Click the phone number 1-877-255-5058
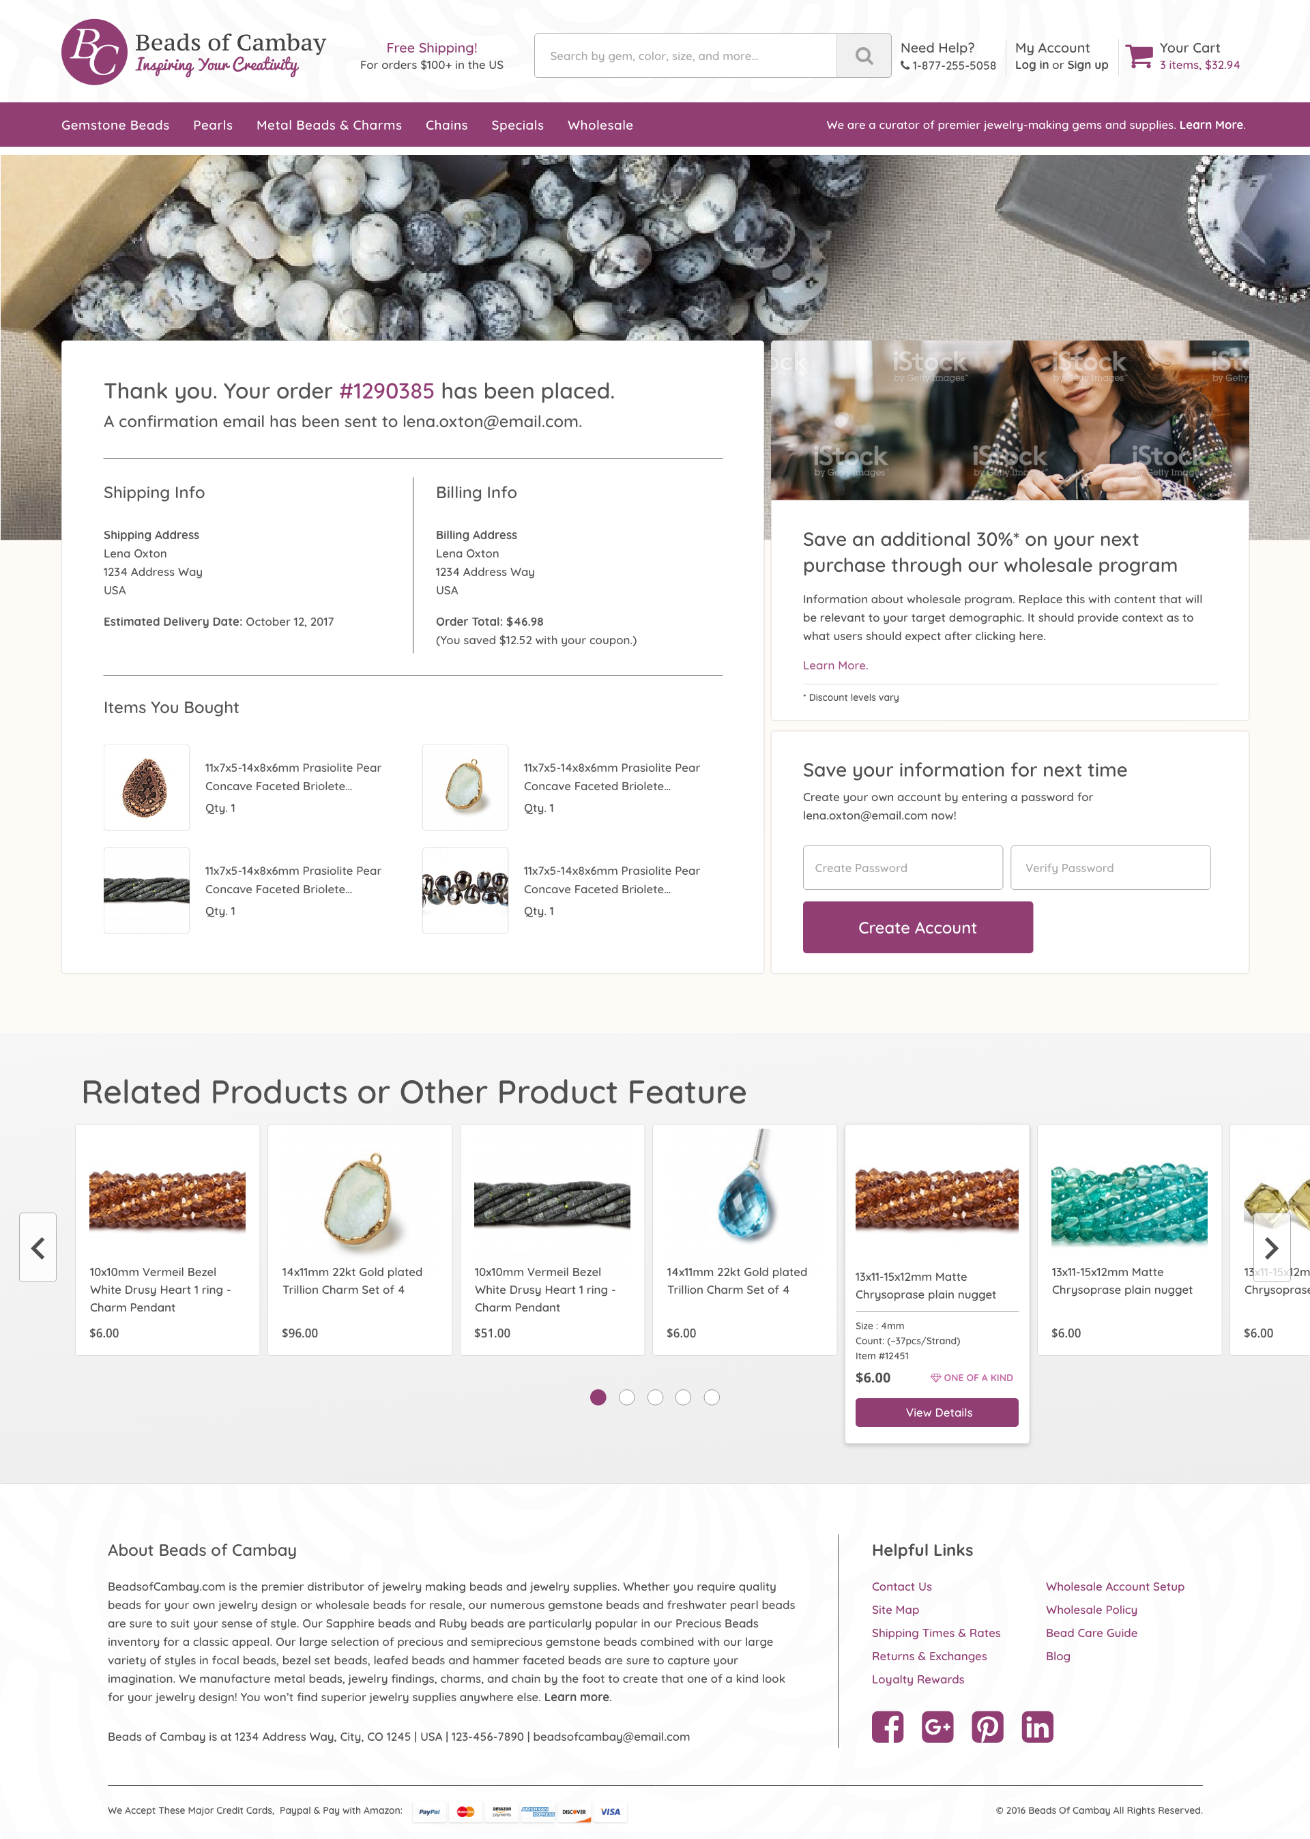 click(x=953, y=66)
